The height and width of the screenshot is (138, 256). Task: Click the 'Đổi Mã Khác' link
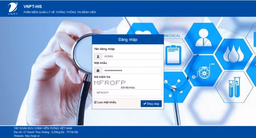coord(128,88)
